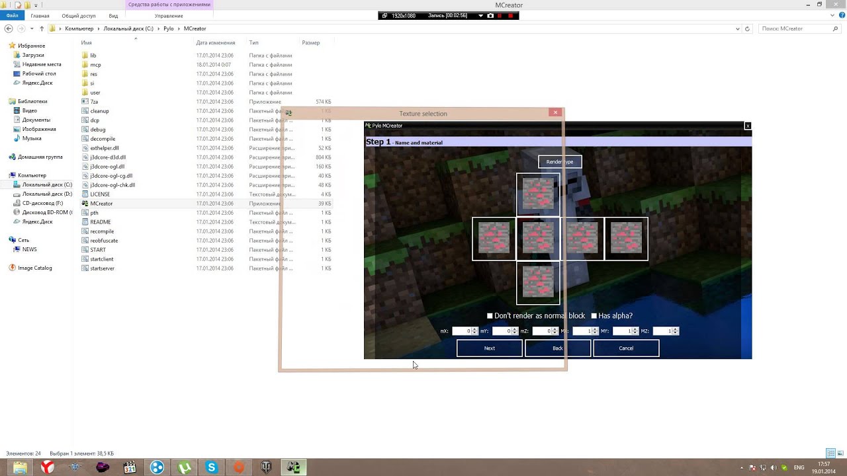Select Image Catalog in navigation pane

click(x=34, y=268)
